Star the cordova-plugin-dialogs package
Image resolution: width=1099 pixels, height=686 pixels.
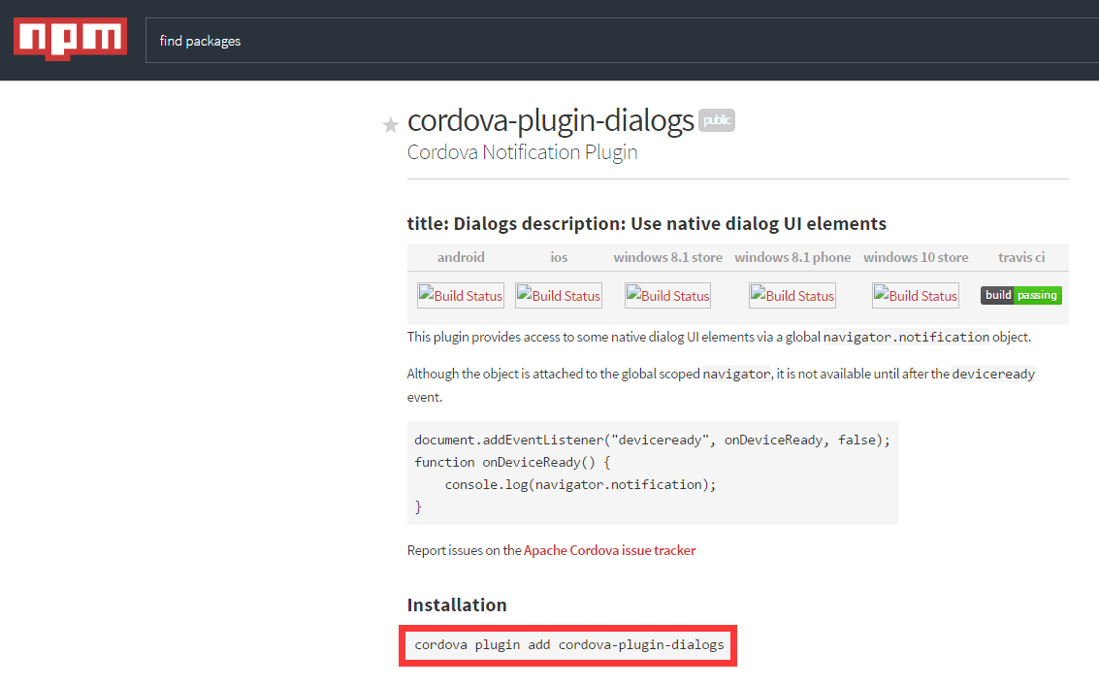coord(390,125)
